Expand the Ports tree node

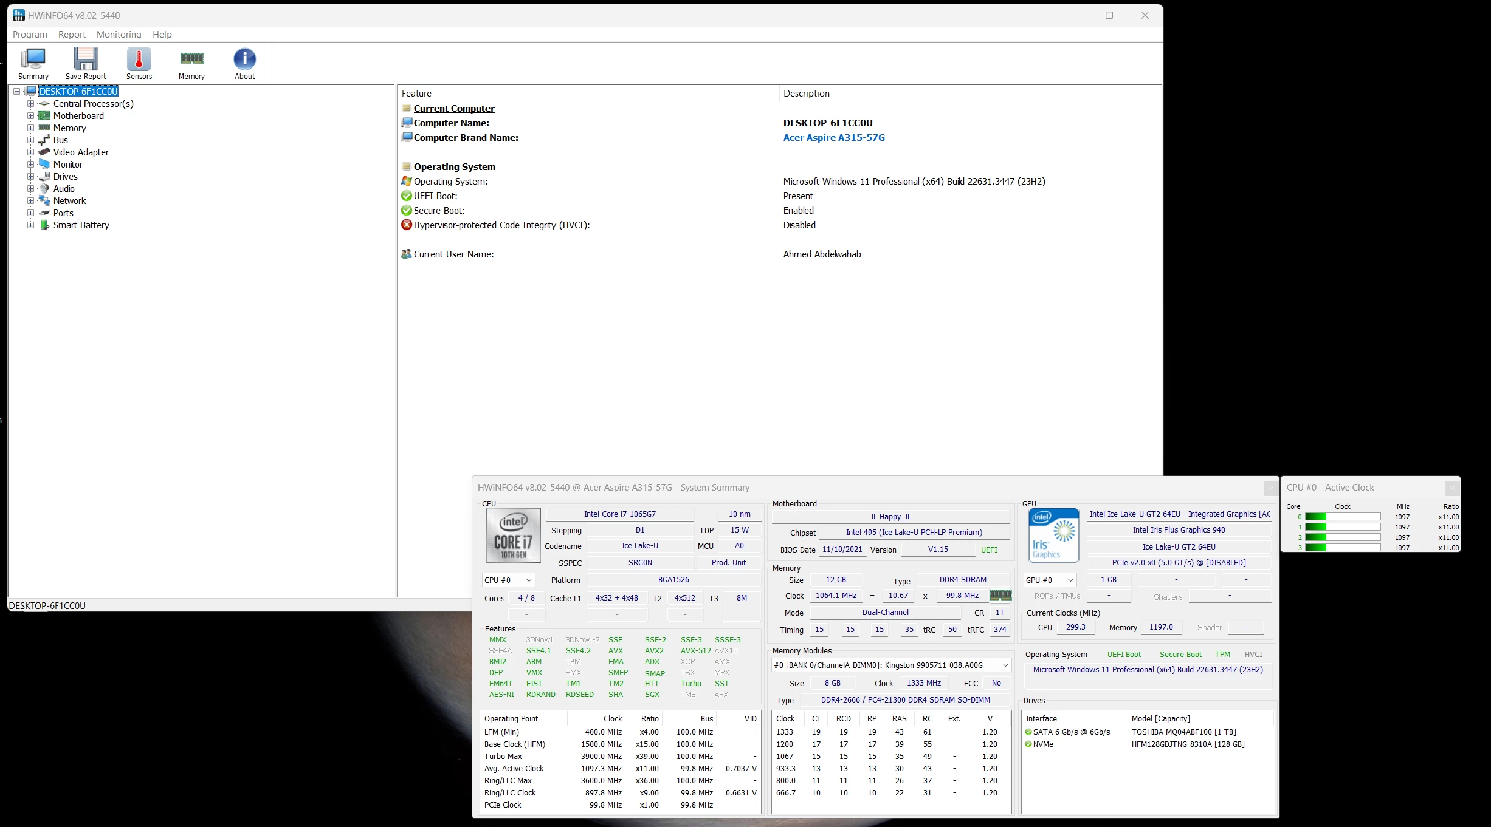(x=30, y=213)
